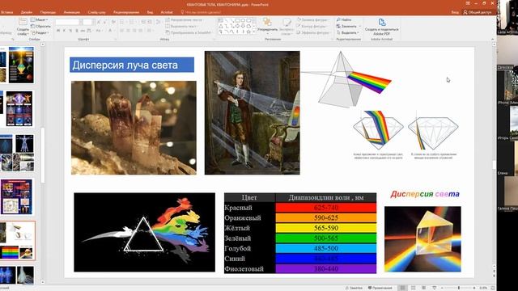Start slideshow from status bar icon
Screen dimensions: 518x291
tap(434, 288)
